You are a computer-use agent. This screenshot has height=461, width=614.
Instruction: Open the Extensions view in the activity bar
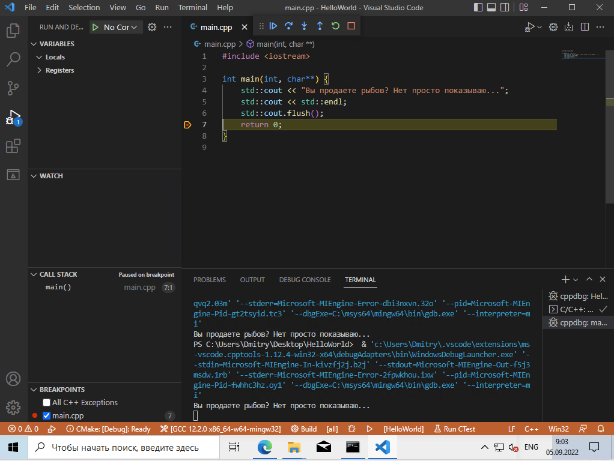click(x=13, y=146)
